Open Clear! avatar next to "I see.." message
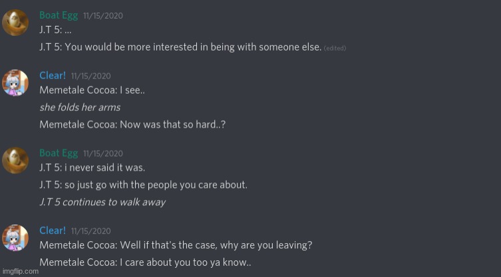501x277 pixels. coord(15,83)
